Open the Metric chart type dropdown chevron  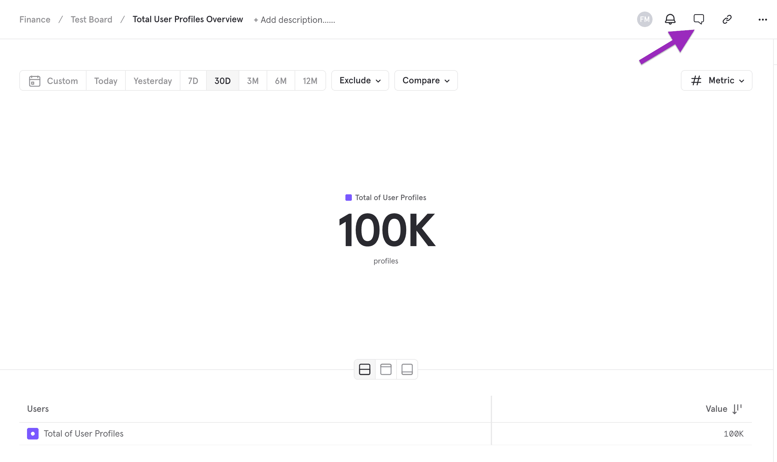(x=742, y=81)
